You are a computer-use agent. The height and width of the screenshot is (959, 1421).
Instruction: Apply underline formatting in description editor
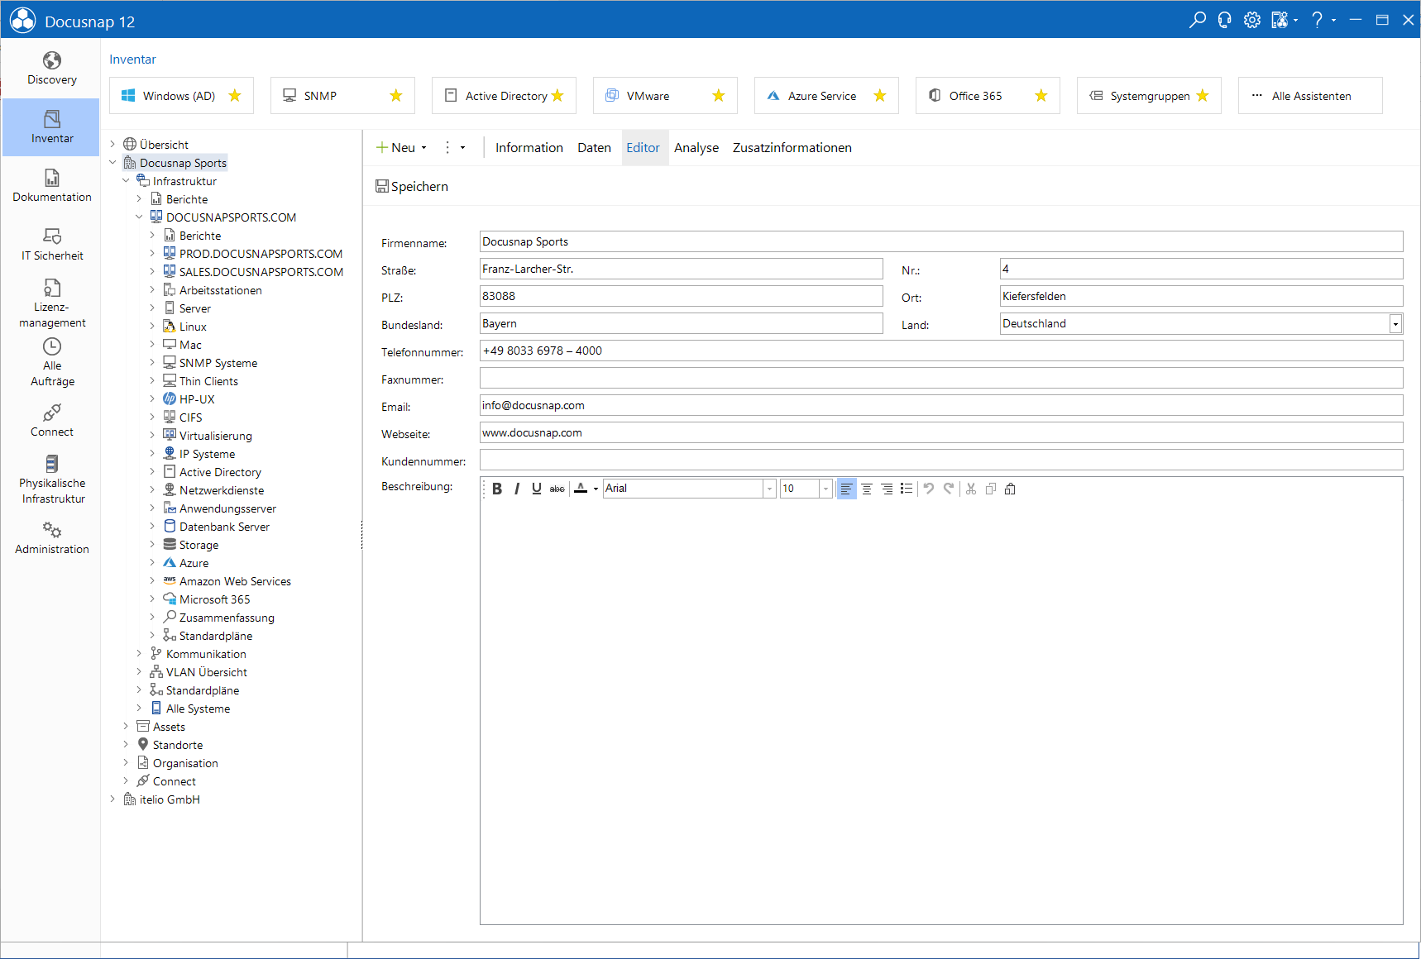point(537,489)
